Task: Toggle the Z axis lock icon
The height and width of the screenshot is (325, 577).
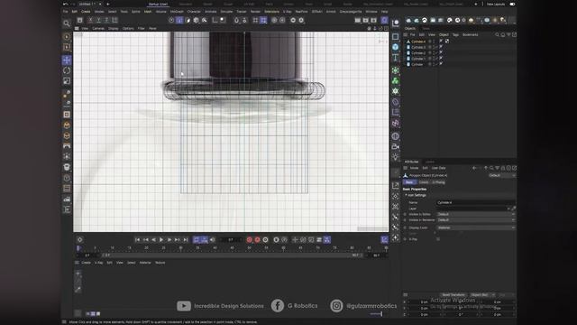Action: pyautogui.click(x=106, y=20)
